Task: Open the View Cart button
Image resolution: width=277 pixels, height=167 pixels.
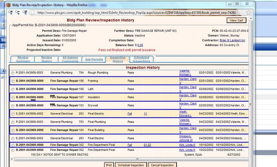Action: 236,20
